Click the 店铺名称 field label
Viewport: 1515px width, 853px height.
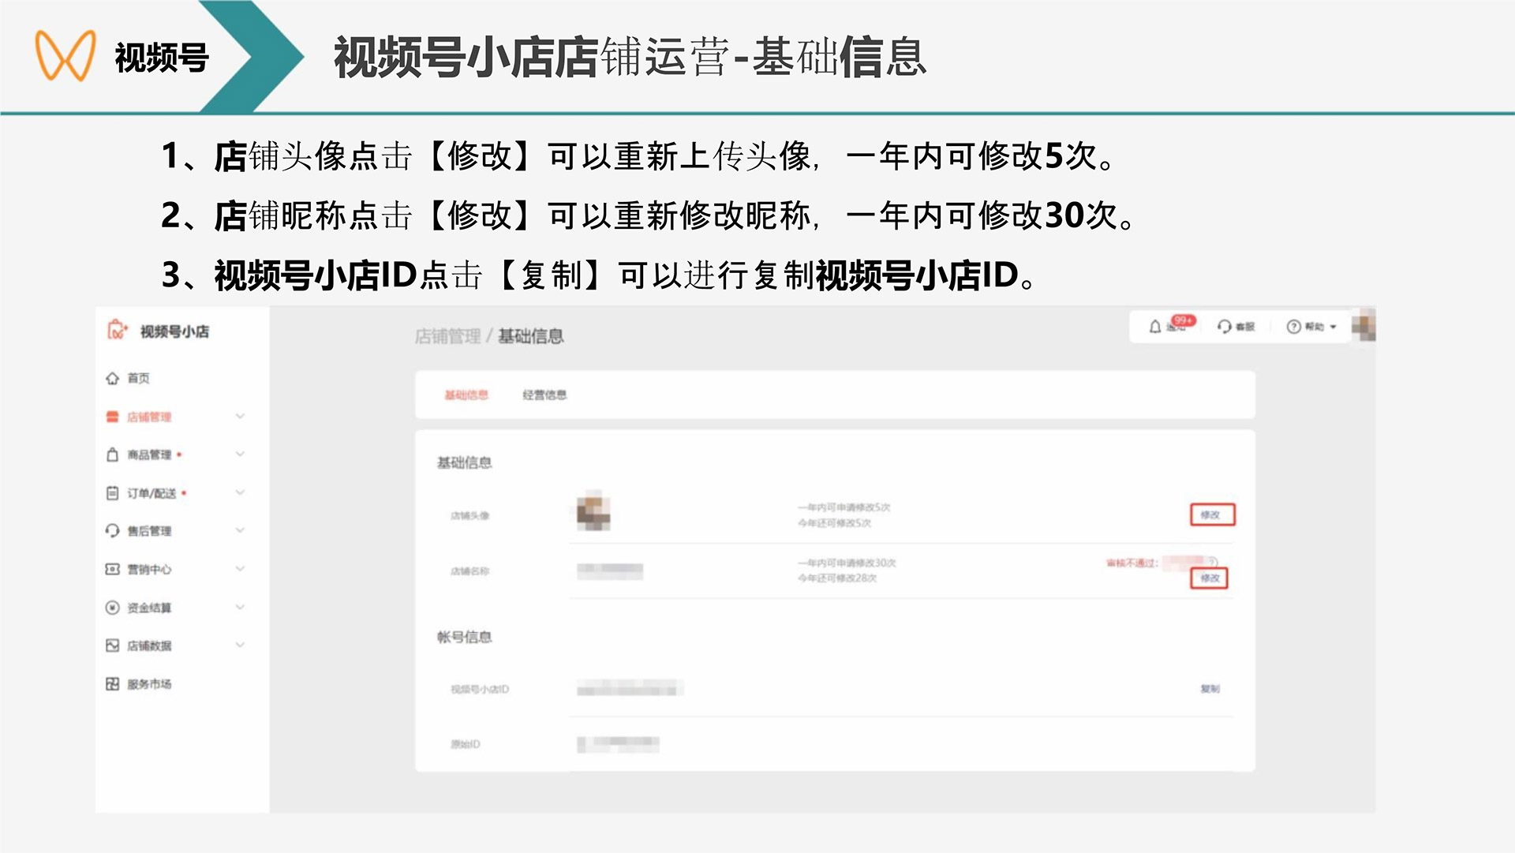(469, 571)
